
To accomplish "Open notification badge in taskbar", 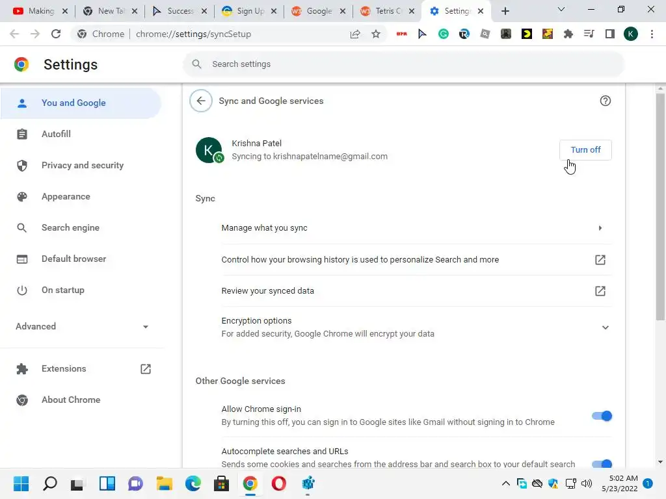I will tap(648, 483).
